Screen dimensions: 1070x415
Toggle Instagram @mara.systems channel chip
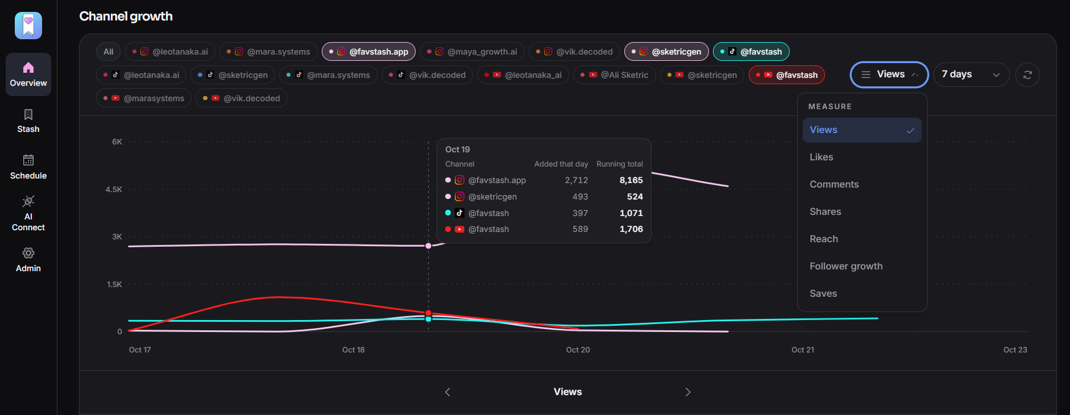[268, 51]
